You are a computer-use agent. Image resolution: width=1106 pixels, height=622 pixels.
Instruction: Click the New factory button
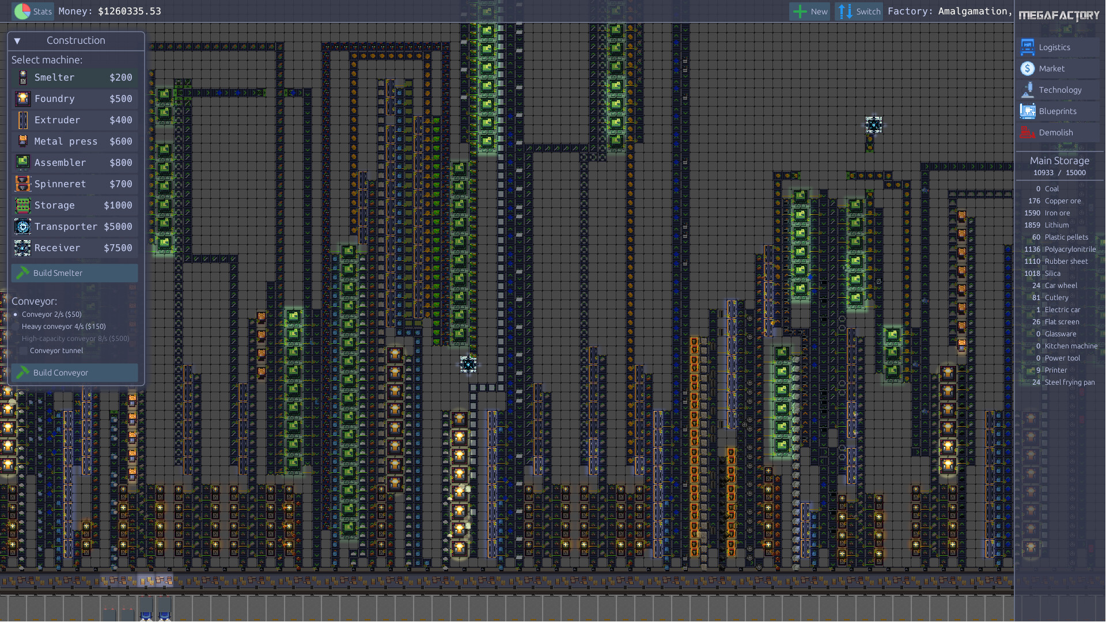(809, 12)
